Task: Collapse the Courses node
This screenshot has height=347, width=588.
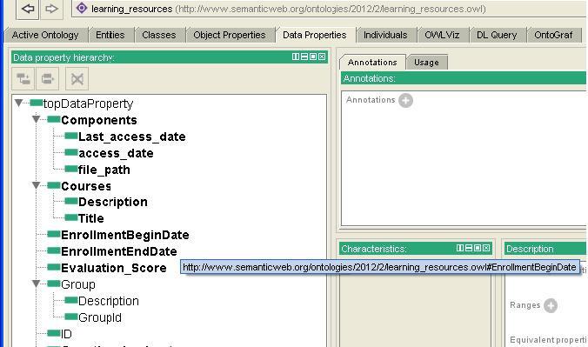Action: (x=36, y=185)
